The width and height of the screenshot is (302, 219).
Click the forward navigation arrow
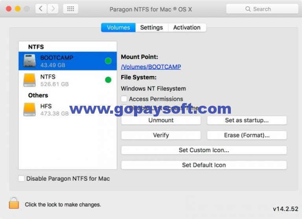pos(53,9)
